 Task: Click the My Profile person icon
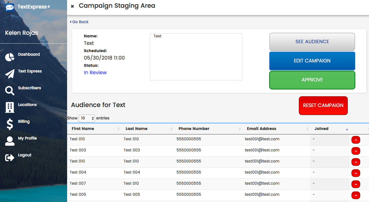click(10, 141)
